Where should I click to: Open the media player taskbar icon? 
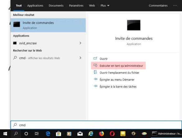(69, 134)
